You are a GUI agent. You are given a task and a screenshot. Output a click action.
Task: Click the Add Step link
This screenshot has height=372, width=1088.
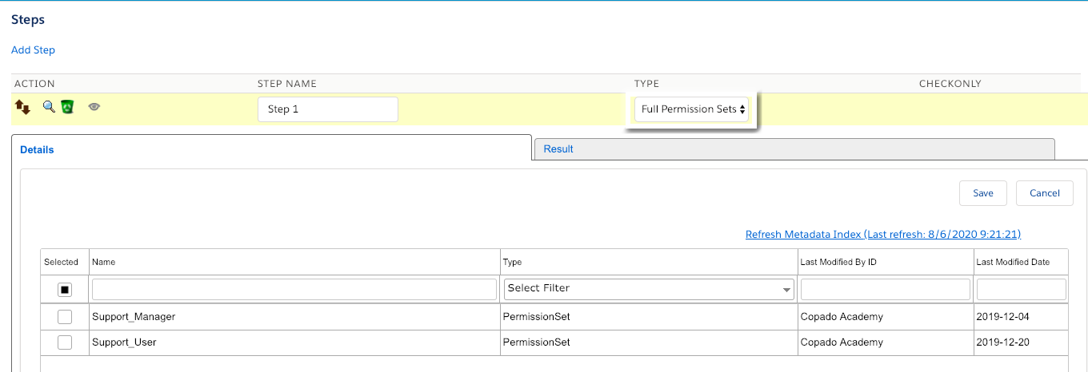pyautogui.click(x=33, y=49)
